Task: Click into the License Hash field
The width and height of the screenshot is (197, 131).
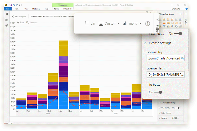Action: 165,75
